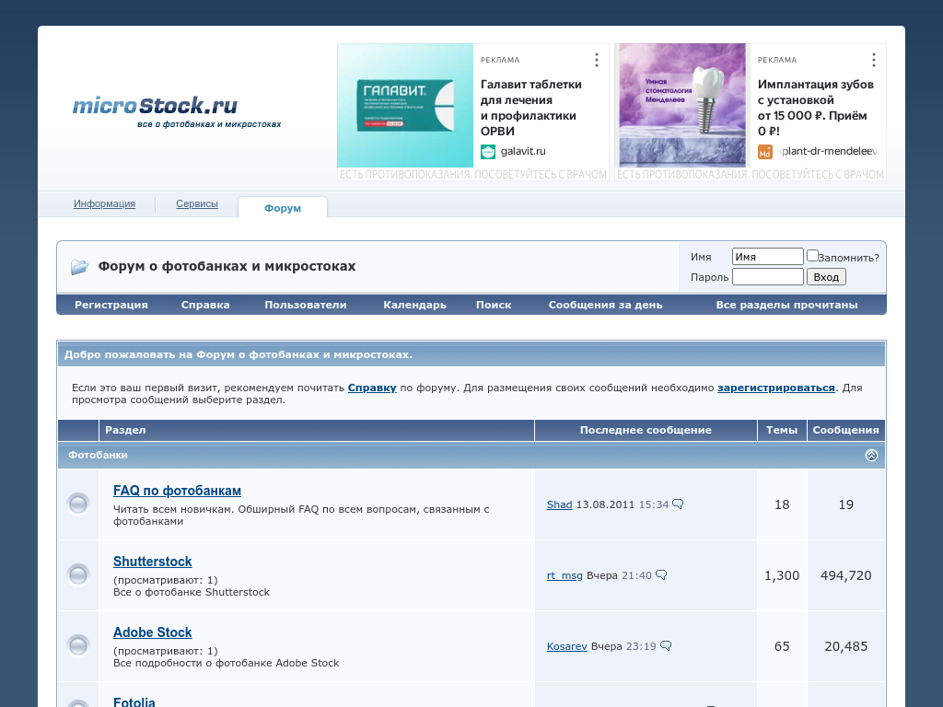
Task: Click the folder icon beside the forum title
Action: tap(79, 267)
